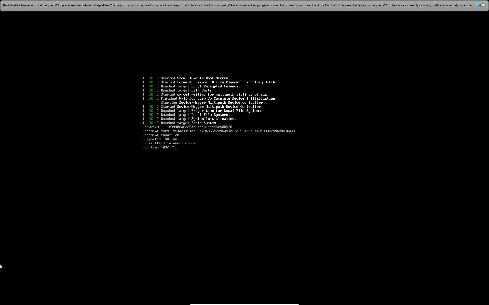Click 'Forward Password R…s to Plymouth' line
Screen dimensions: 489x305
[219, 82]
